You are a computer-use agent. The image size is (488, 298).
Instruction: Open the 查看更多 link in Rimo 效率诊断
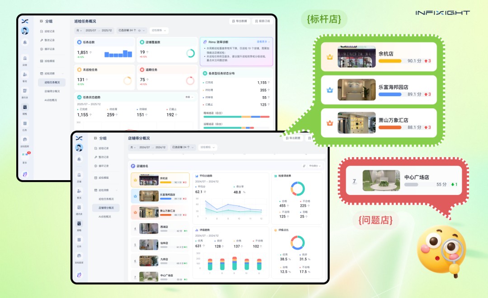(262, 42)
